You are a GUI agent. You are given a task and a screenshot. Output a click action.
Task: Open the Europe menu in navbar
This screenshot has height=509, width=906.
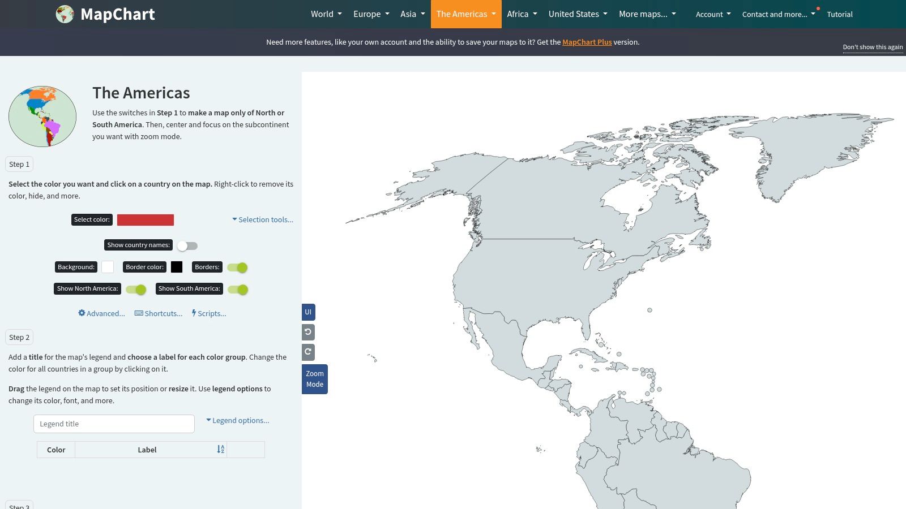click(371, 14)
